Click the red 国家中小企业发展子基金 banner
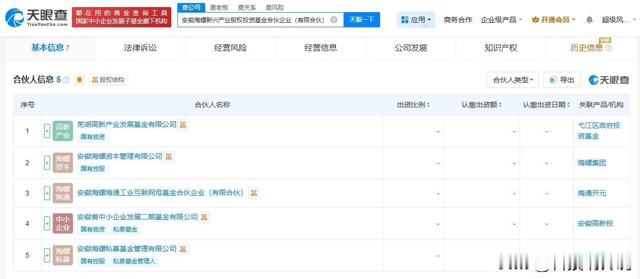The height and width of the screenshot is (279, 640). tap(122, 17)
